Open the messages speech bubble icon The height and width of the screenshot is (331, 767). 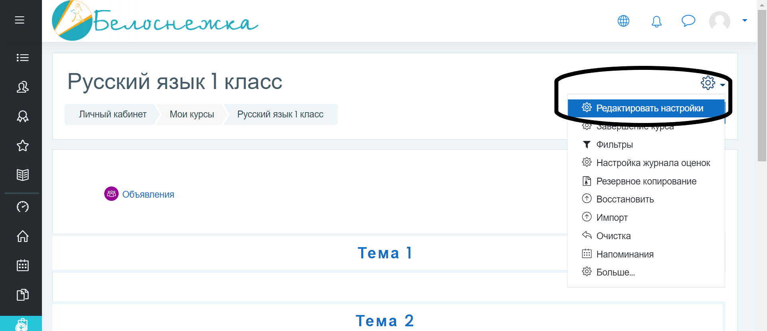point(688,21)
